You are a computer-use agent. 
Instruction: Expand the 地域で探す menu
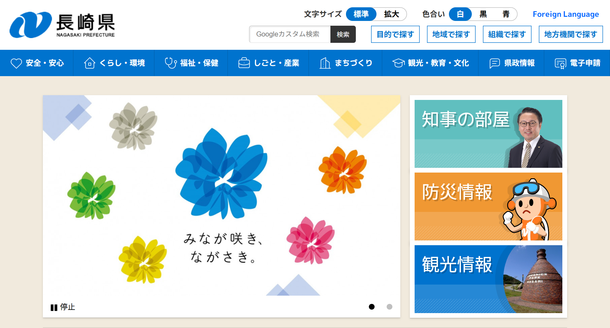click(x=451, y=34)
